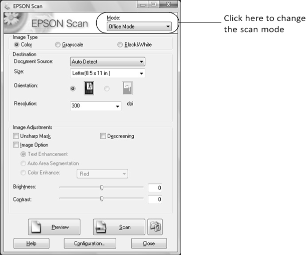The width and height of the screenshot is (308, 256).
Task: Close the window using title bar X
Action: pyautogui.click(x=169, y=4)
